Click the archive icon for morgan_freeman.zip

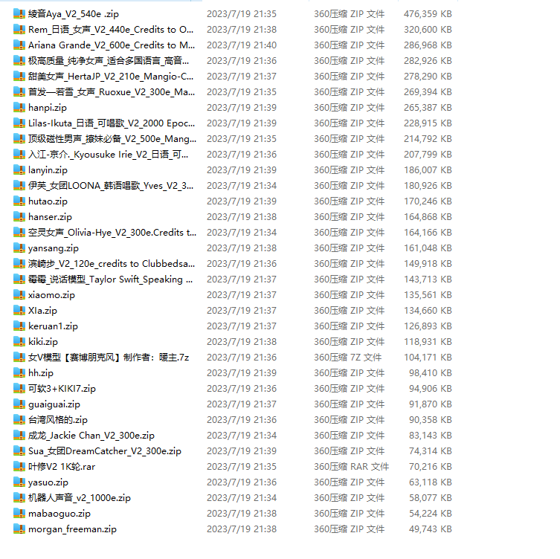click(x=19, y=529)
